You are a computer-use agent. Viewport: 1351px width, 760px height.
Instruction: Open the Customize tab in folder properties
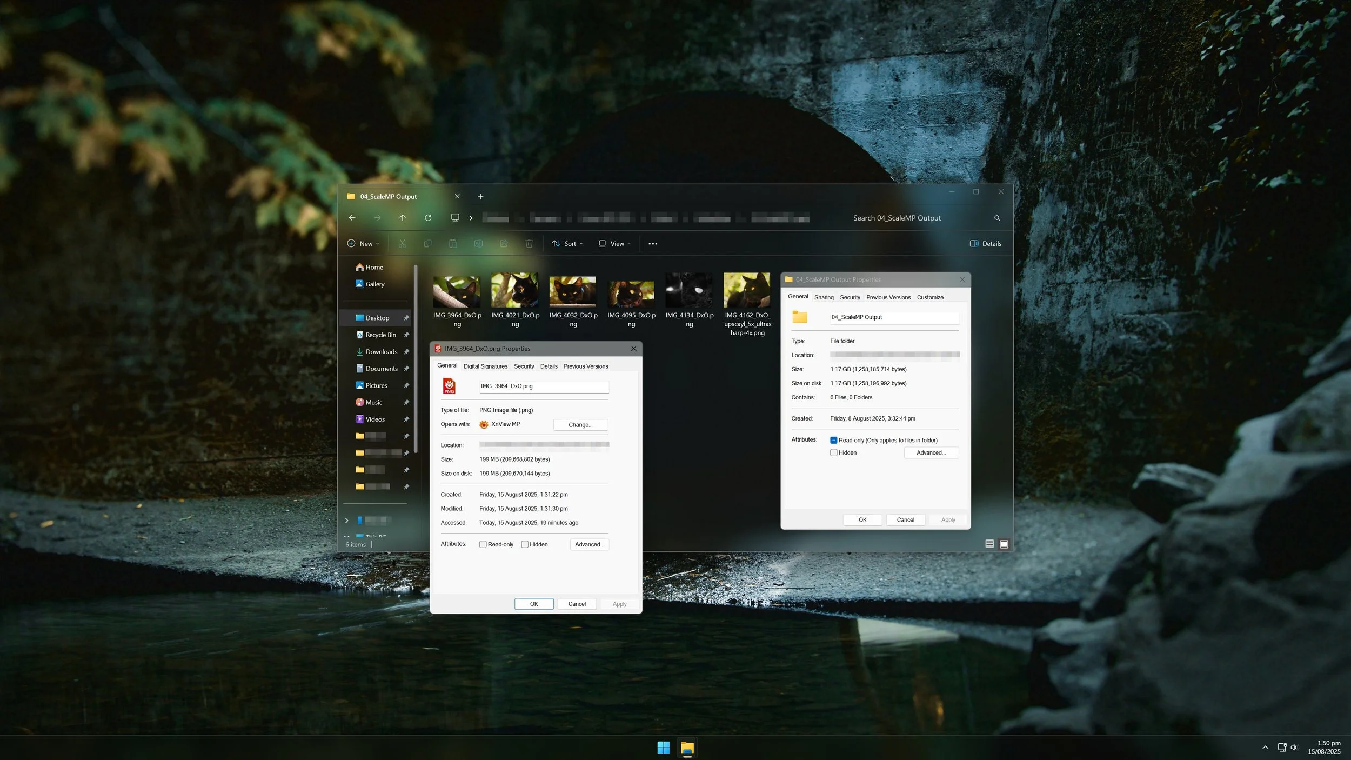tap(929, 298)
